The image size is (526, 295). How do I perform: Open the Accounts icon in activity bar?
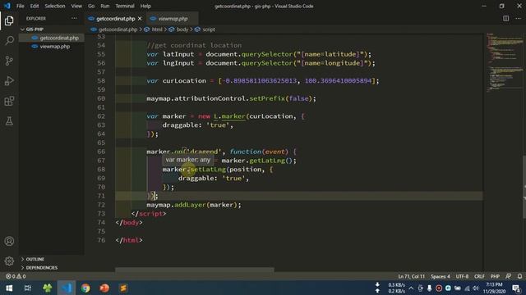pyautogui.click(x=9, y=241)
